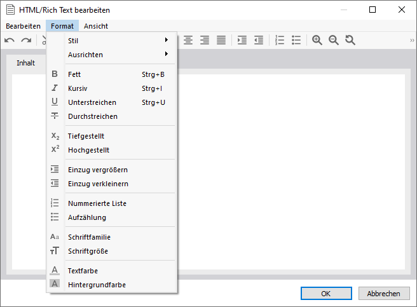Click the italic I icon in menu
417x307 pixels.
(x=55, y=88)
